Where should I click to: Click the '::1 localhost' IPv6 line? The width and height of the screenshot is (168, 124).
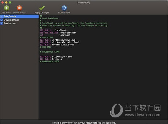pos(55,35)
